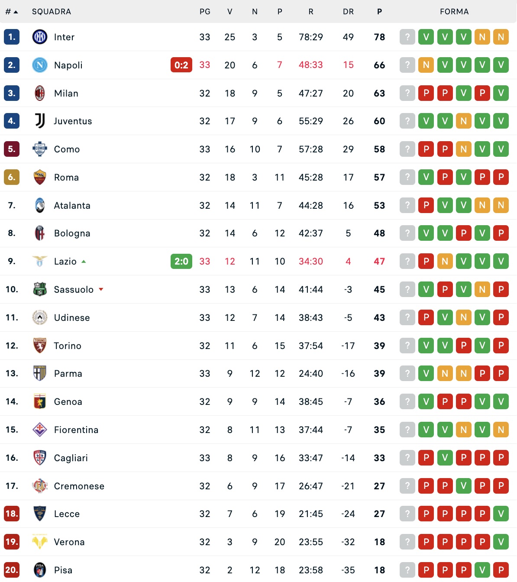Open Napoli's live 0:2 score badge

181,65
